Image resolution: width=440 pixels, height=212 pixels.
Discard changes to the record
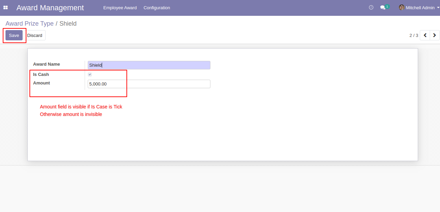pos(35,35)
